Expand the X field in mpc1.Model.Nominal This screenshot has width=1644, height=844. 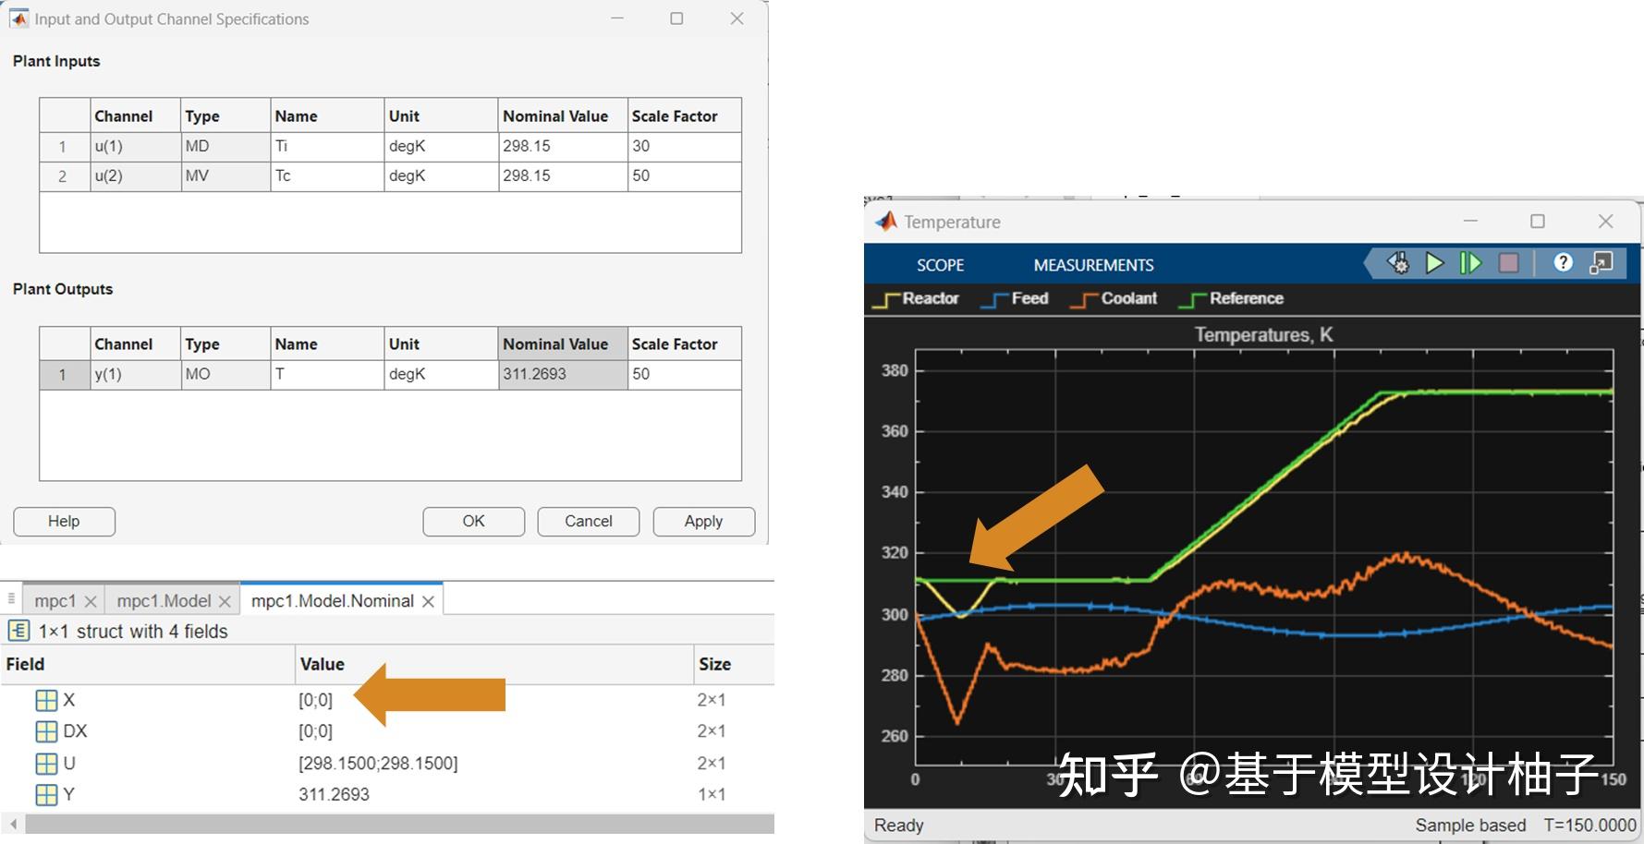pyautogui.click(x=47, y=699)
